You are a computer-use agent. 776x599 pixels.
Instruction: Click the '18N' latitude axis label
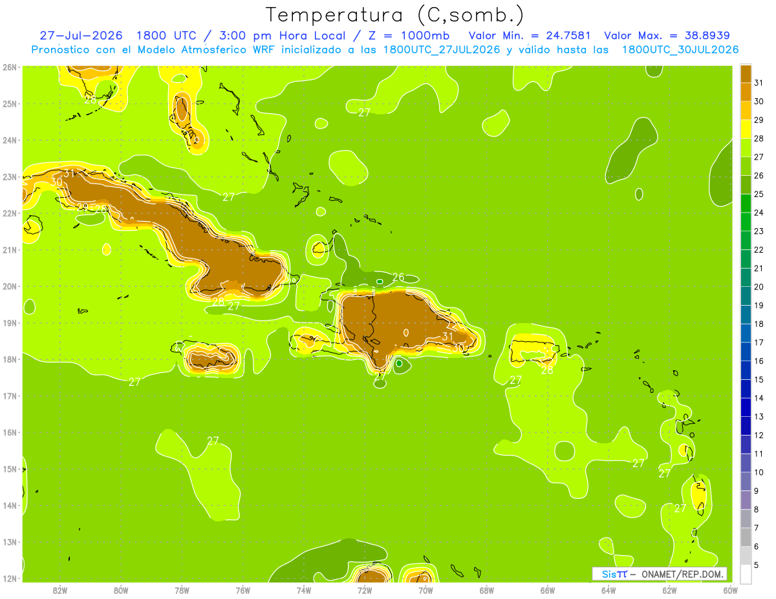[x=9, y=359]
